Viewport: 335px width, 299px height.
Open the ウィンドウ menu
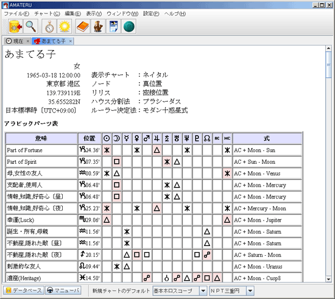pyautogui.click(x=122, y=14)
